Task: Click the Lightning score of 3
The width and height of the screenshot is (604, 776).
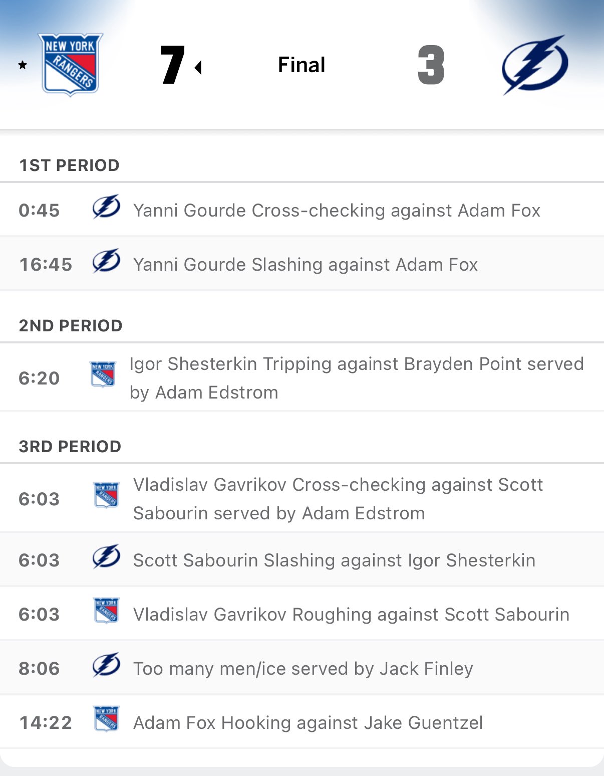Action: pos(431,65)
